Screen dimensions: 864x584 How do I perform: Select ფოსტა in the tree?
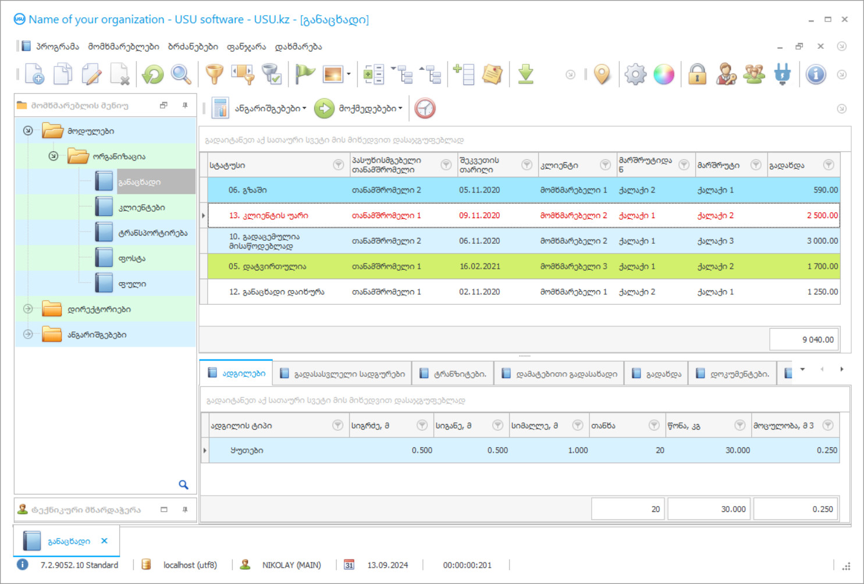[x=132, y=258]
